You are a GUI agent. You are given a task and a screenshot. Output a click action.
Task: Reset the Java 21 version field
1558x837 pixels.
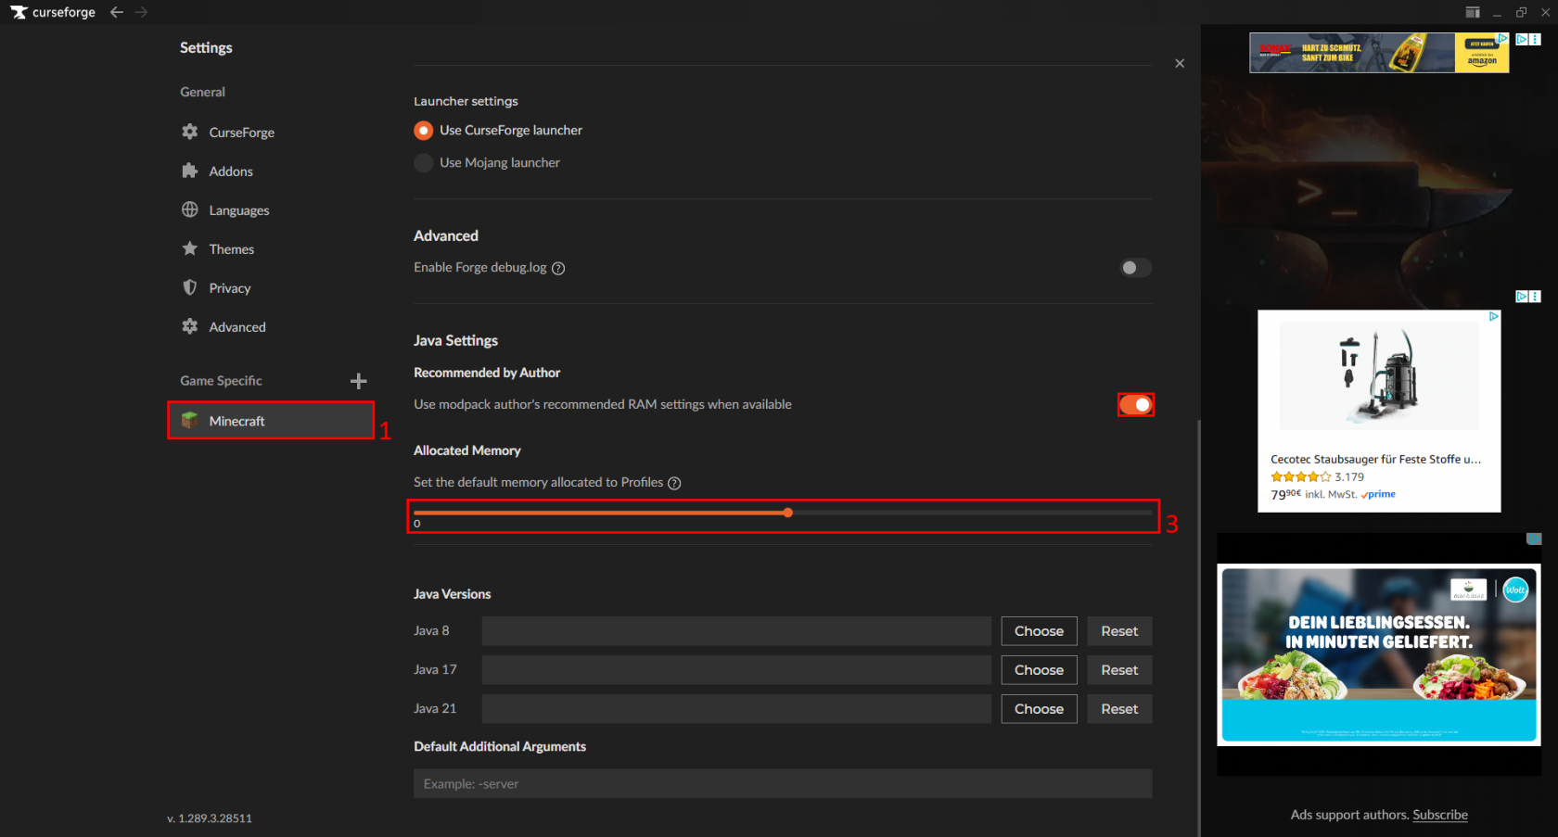(1119, 708)
